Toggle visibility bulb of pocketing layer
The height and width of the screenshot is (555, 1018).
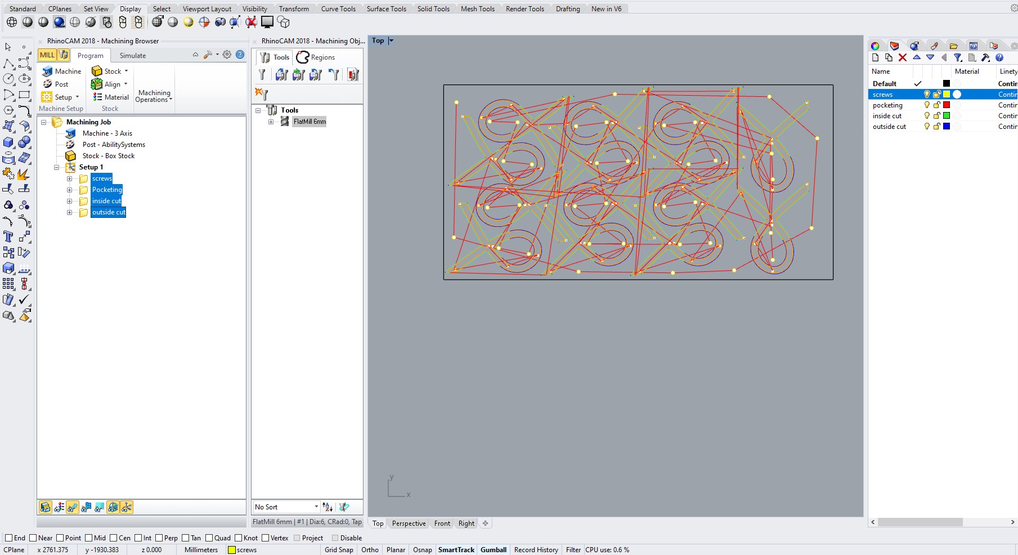pos(927,105)
